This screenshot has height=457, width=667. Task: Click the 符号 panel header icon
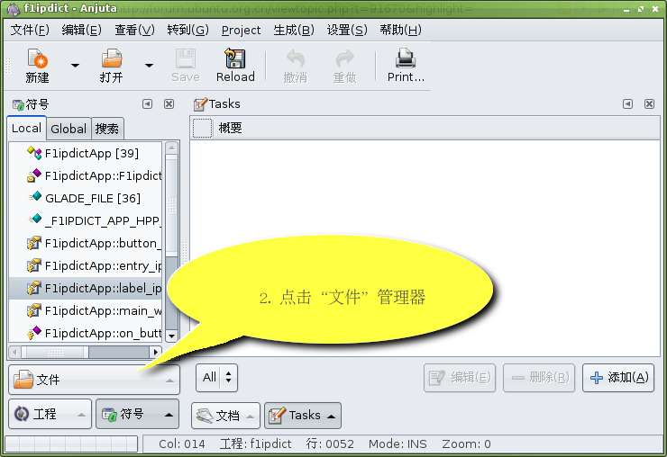click(x=18, y=104)
